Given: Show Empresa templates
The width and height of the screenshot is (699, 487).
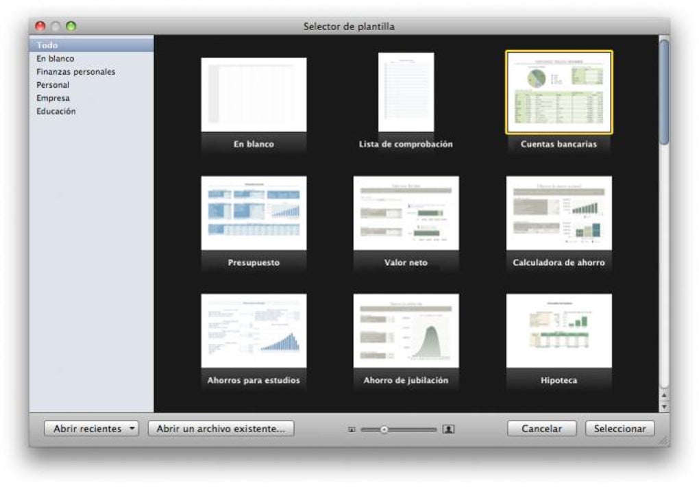Looking at the screenshot, I should click(91, 98).
